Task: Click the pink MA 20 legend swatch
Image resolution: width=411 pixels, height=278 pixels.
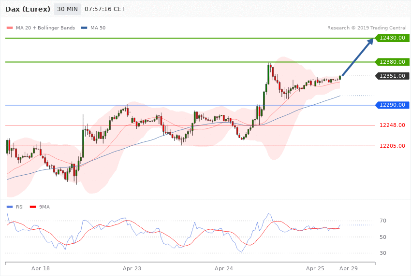Action: (10, 28)
